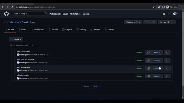The image size is (184, 103).
Task: Open the 'Add files via upload' commit message
Action: pyautogui.click(x=25, y=60)
